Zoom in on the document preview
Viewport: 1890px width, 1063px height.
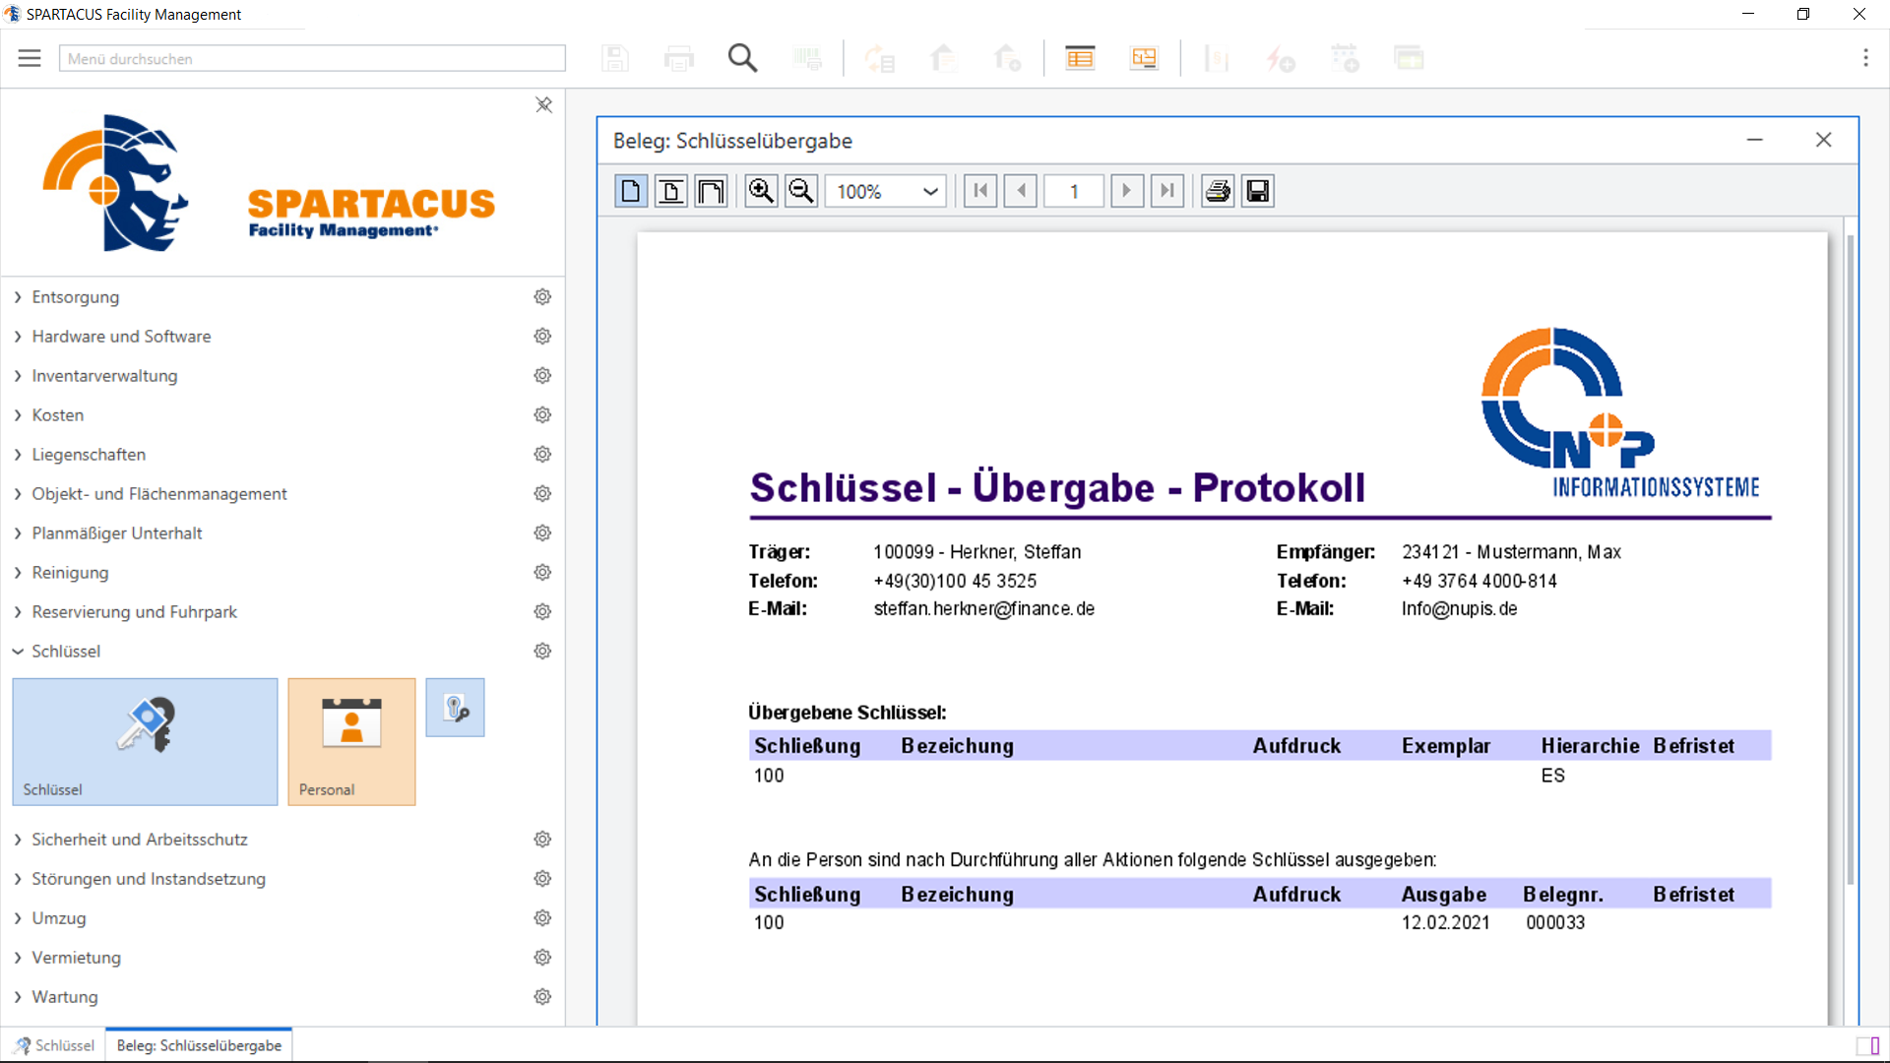pyautogui.click(x=761, y=191)
